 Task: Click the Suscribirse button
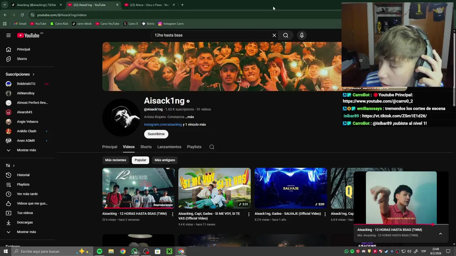click(156, 134)
